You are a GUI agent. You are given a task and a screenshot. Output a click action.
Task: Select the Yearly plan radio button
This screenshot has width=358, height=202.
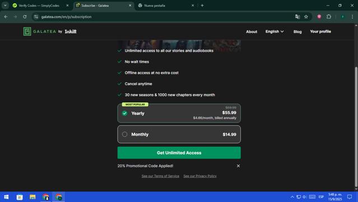point(125,114)
